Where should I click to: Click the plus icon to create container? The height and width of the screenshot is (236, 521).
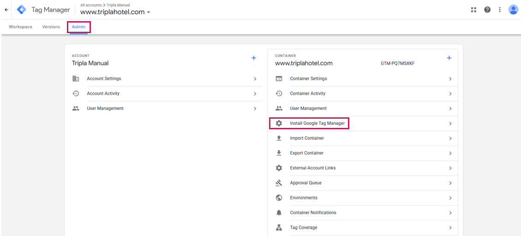click(x=449, y=58)
